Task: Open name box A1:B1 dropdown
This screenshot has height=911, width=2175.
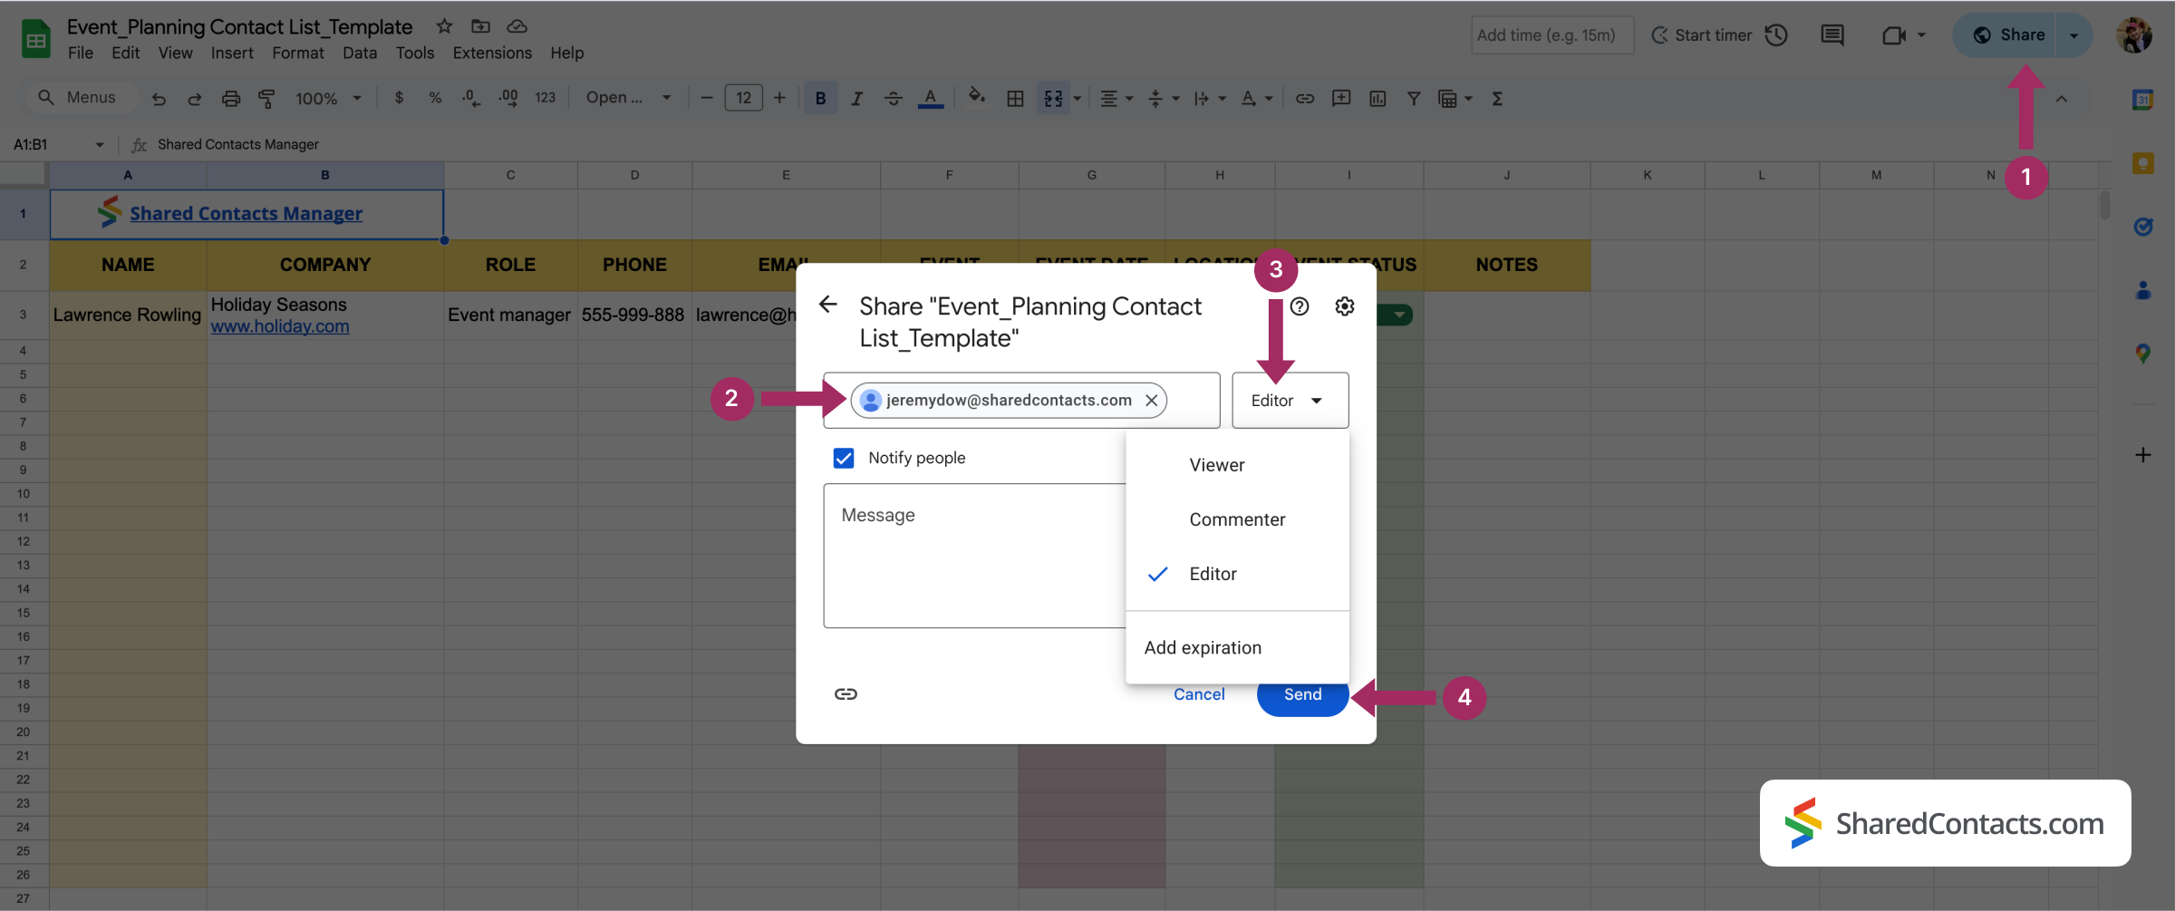Action: coord(99,144)
